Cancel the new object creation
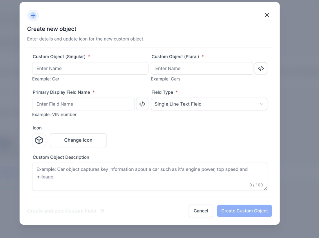The image size is (319, 238). pos(201,211)
